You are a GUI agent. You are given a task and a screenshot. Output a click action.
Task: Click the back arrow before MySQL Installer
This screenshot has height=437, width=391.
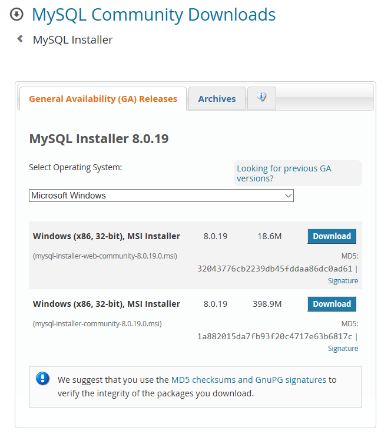20,39
